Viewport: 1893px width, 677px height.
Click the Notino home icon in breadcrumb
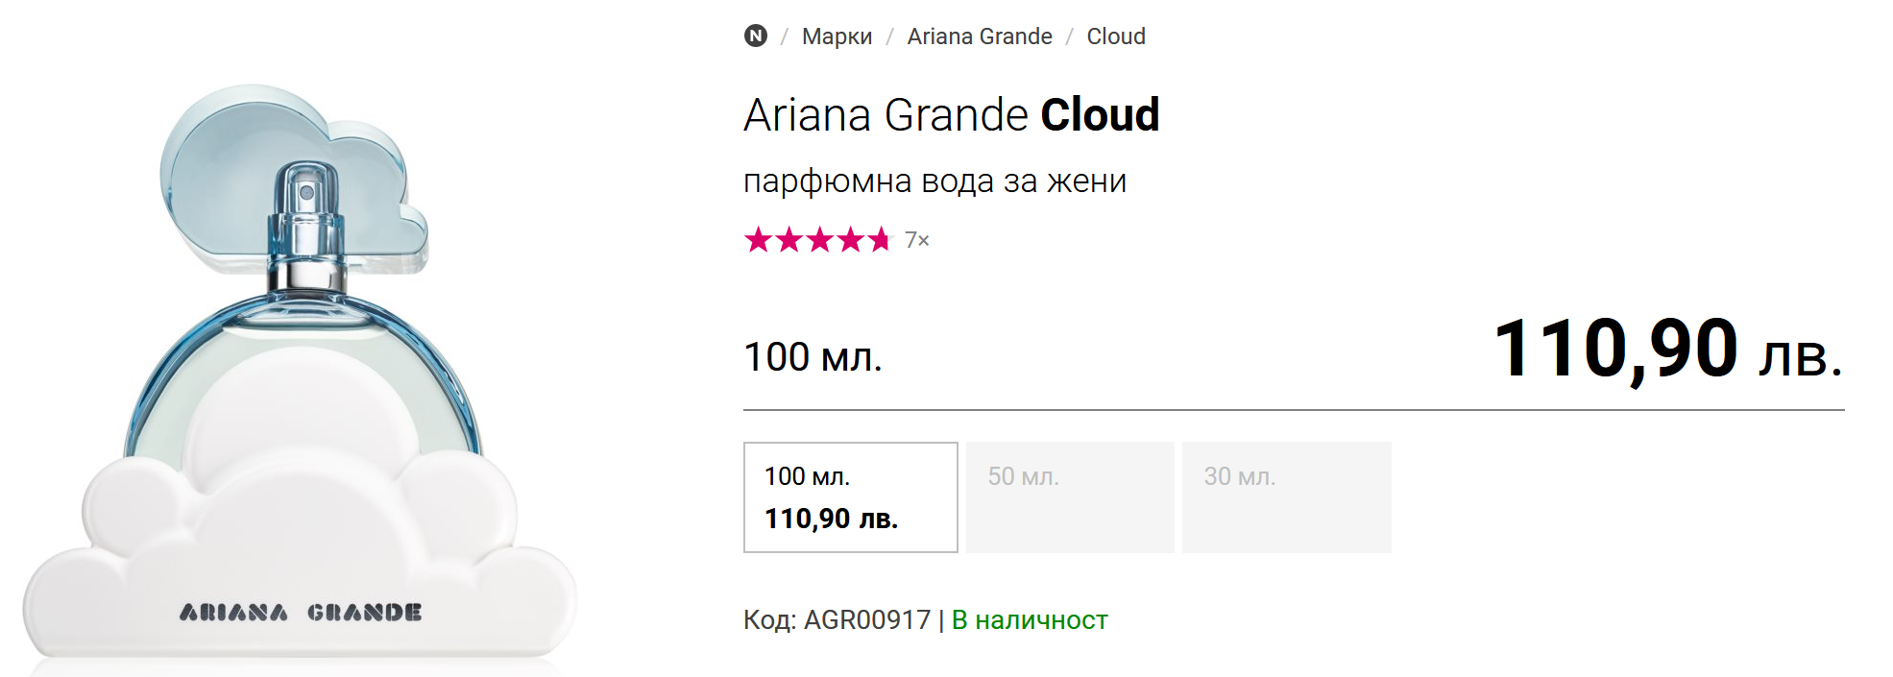tap(756, 36)
